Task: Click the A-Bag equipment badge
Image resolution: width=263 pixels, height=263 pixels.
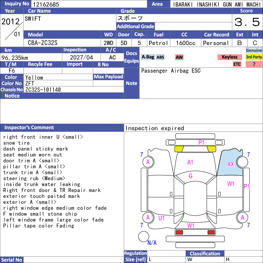Action: pyautogui.click(x=148, y=57)
